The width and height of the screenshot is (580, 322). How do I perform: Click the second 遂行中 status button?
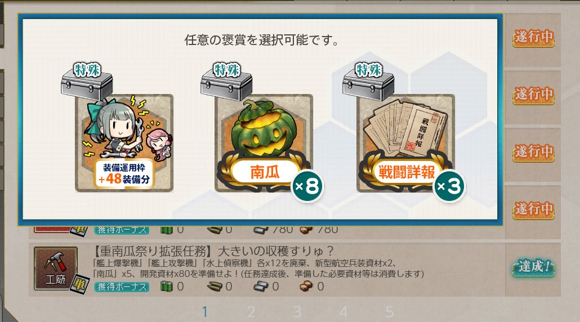coord(533,95)
